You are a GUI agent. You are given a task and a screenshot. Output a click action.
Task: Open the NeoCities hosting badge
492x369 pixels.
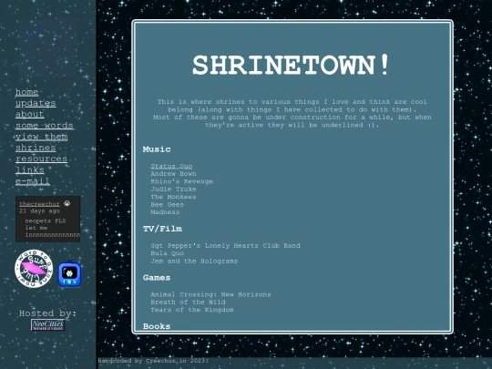(x=47, y=324)
